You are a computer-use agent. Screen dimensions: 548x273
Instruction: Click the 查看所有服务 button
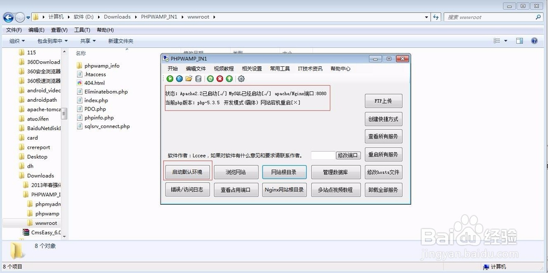pyautogui.click(x=384, y=137)
